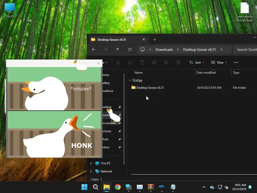This screenshot has height=193, width=257.
Task: Unpin Desktop using its pin icon
Action: point(119,107)
